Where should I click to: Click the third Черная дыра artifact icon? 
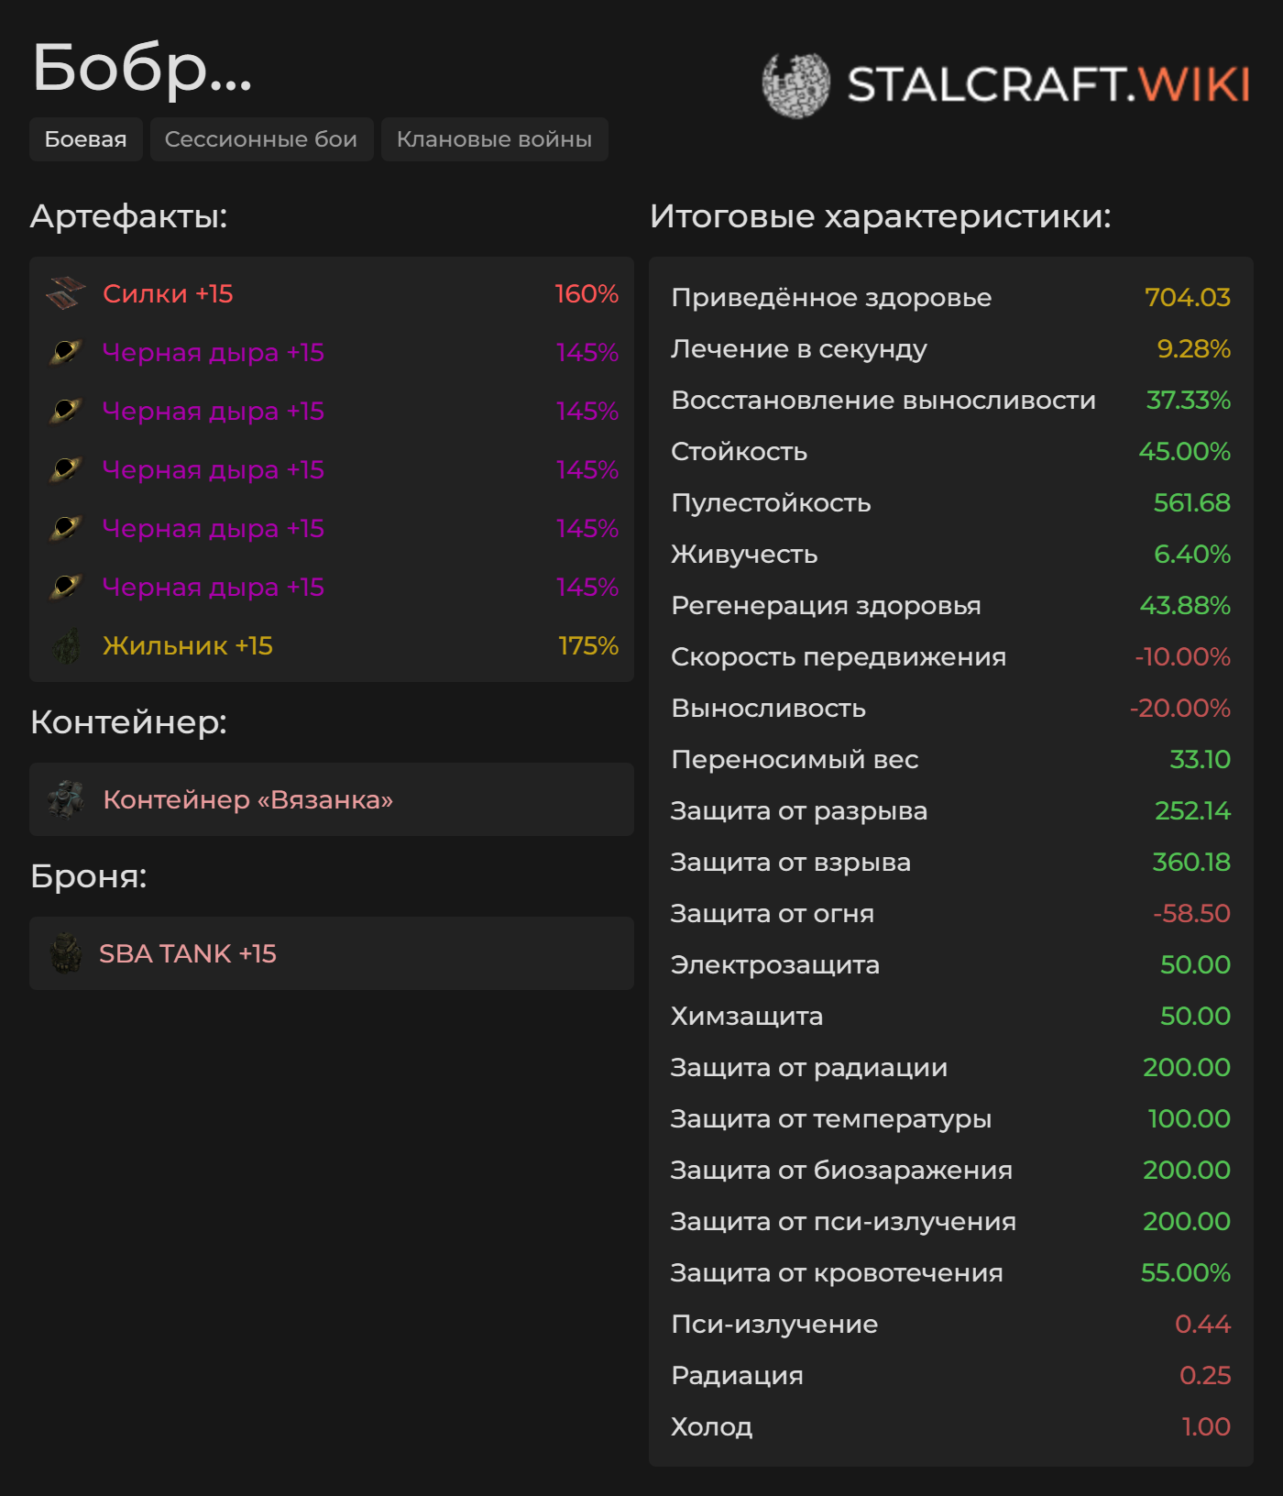click(66, 470)
